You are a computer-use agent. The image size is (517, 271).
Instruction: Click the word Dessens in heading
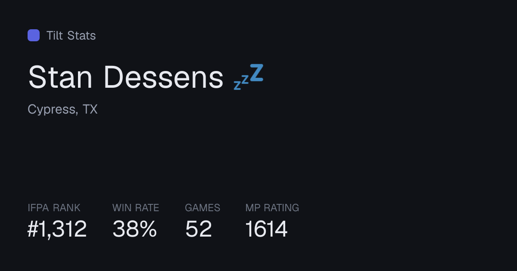point(164,78)
